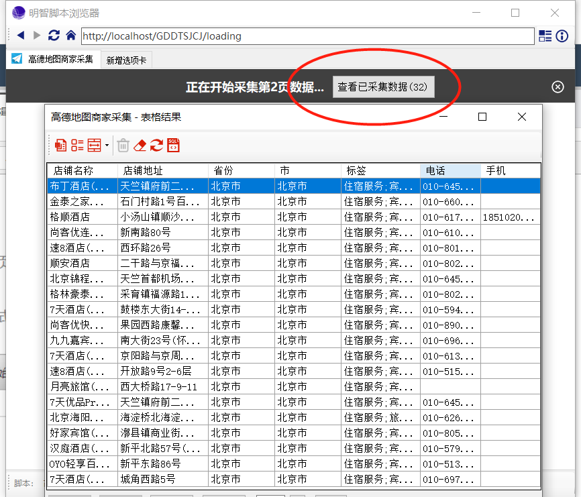This screenshot has width=581, height=497.
Task: Click the 京阳路与京周 address cell
Action: [163, 356]
